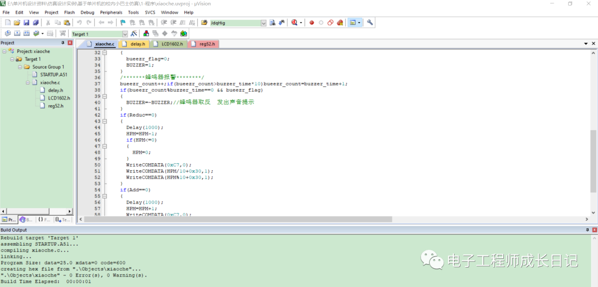
Task: Collapse code fold marker at line 39
Action: click(x=105, y=96)
